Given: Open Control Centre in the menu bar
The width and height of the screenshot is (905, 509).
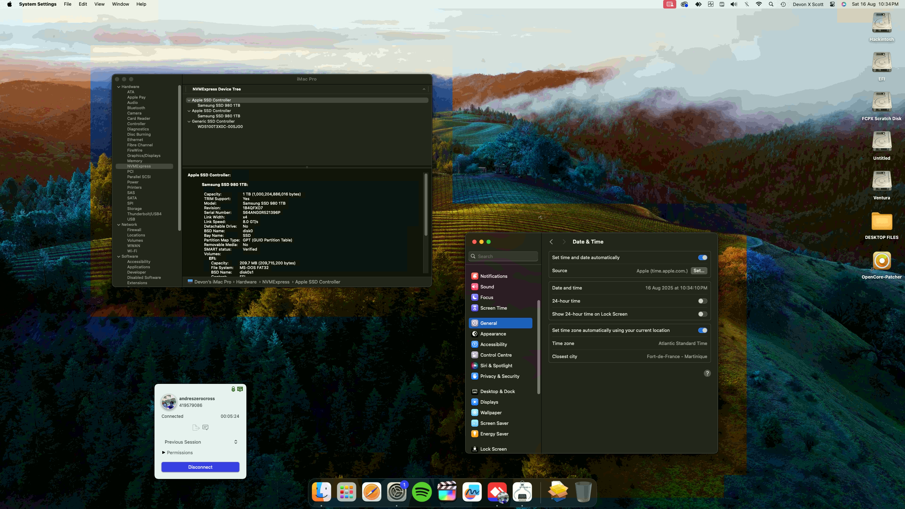Looking at the screenshot, I should (x=832, y=4).
